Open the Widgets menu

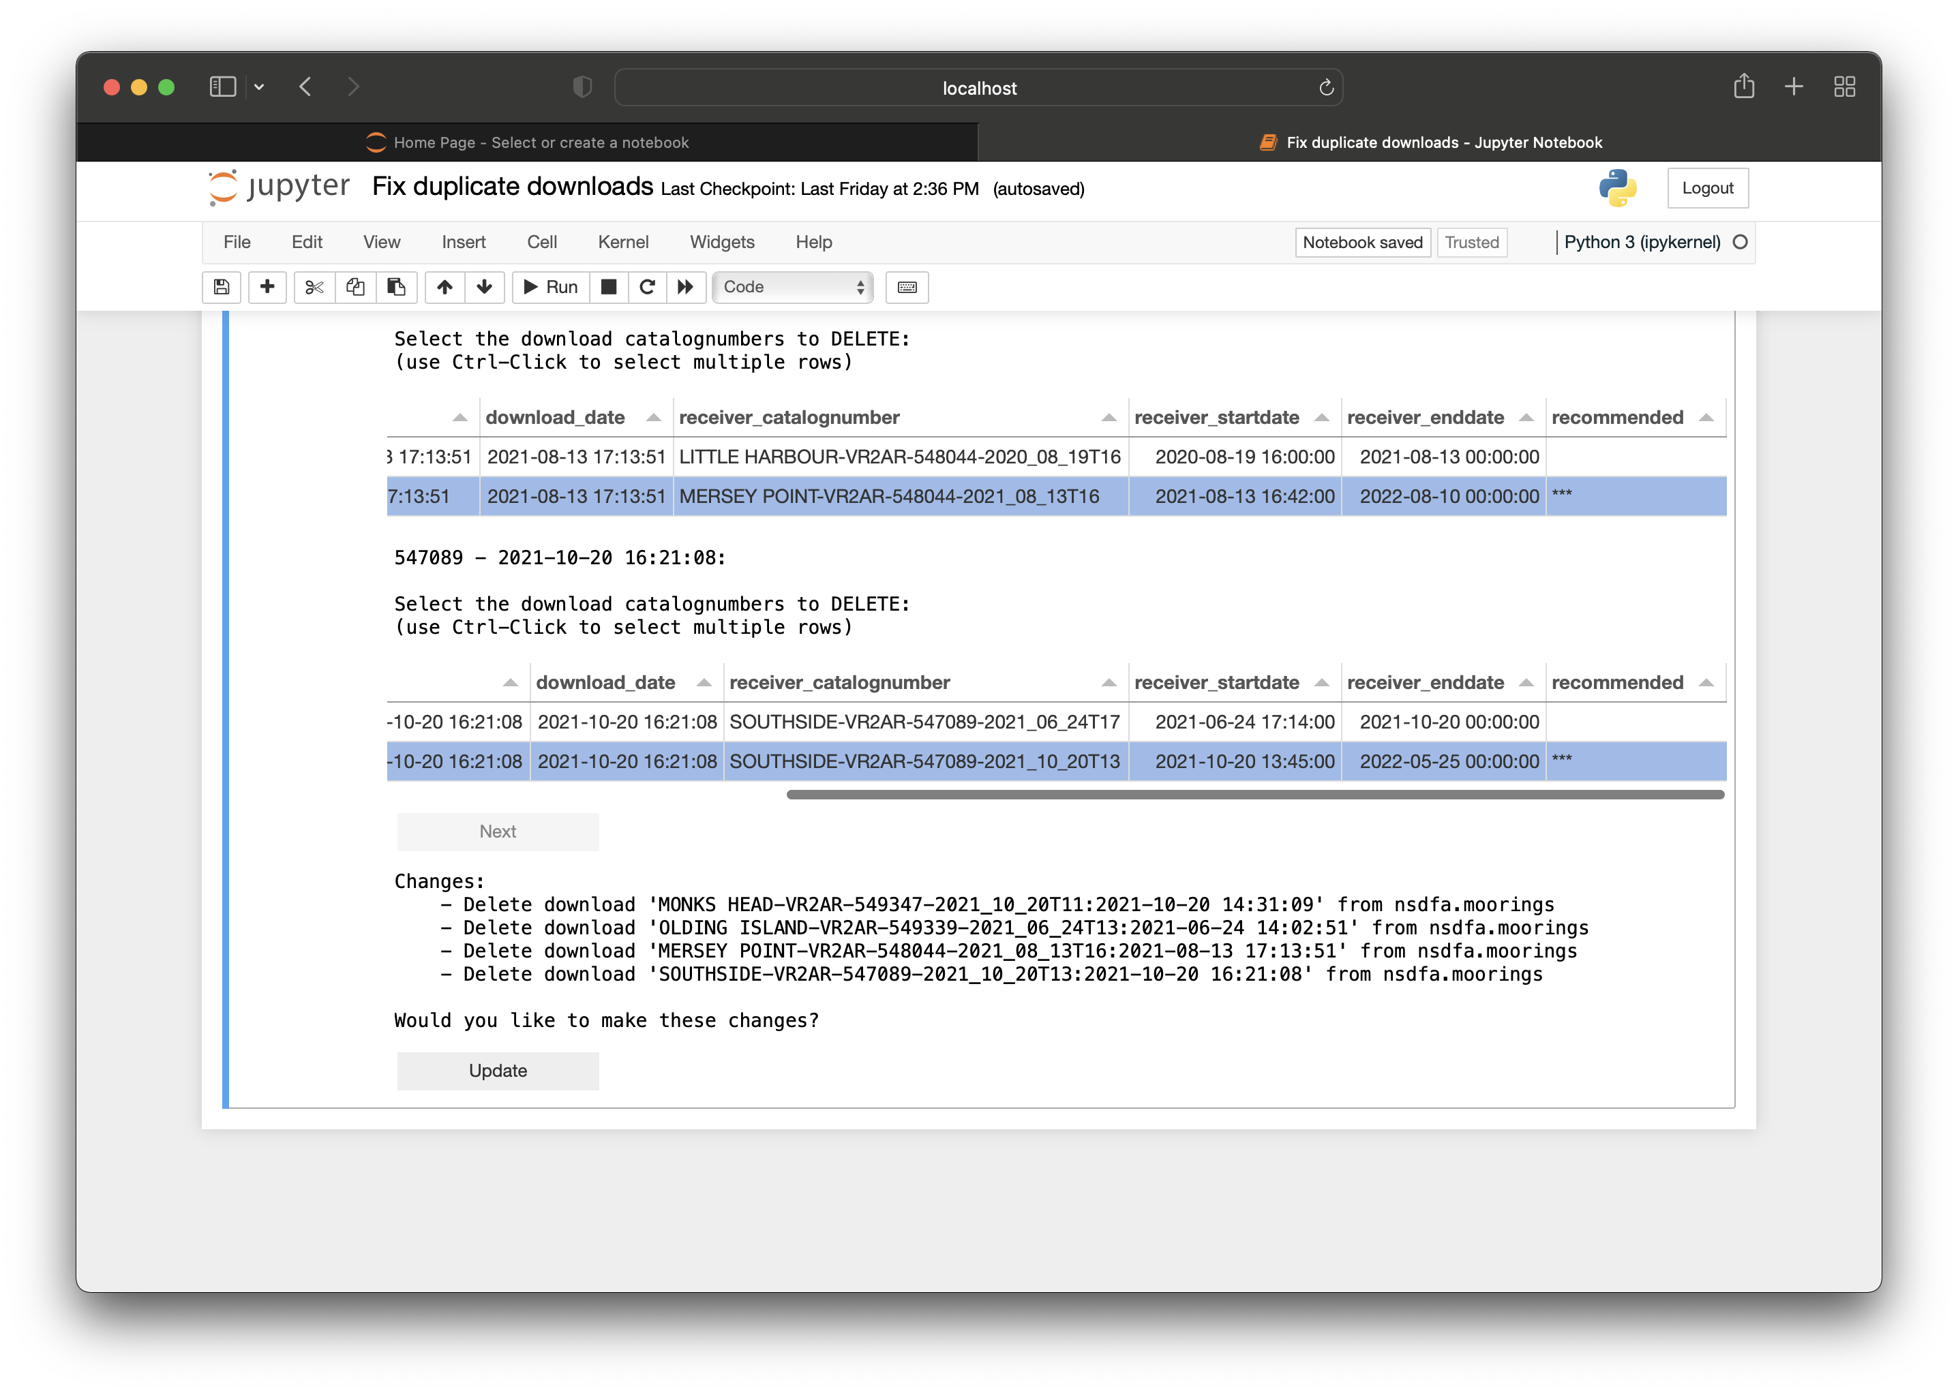722,241
